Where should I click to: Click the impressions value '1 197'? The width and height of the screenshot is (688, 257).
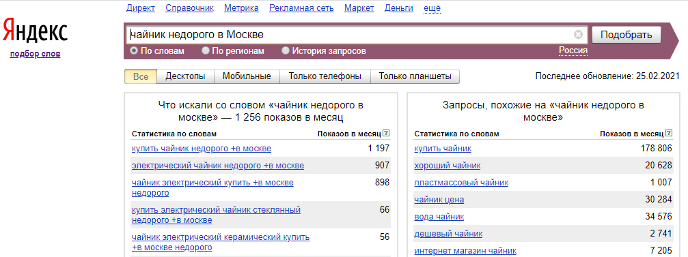coord(379,149)
